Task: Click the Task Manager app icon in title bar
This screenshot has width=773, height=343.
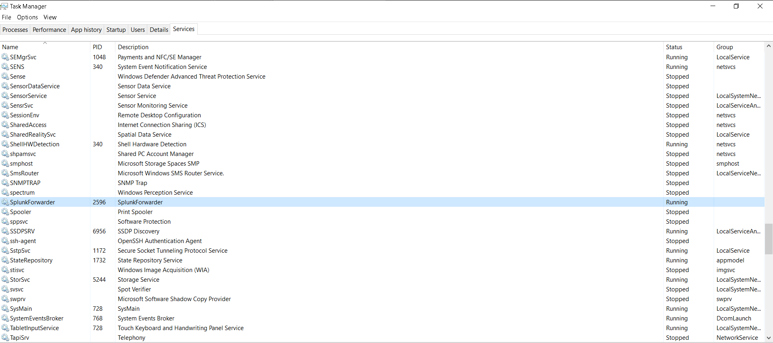Action: (x=4, y=6)
